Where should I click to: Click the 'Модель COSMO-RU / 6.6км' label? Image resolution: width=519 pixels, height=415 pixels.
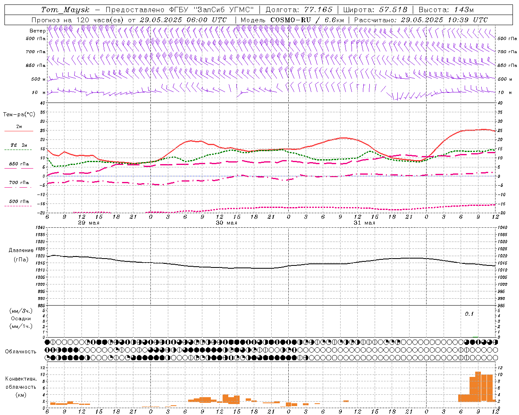click(x=292, y=20)
